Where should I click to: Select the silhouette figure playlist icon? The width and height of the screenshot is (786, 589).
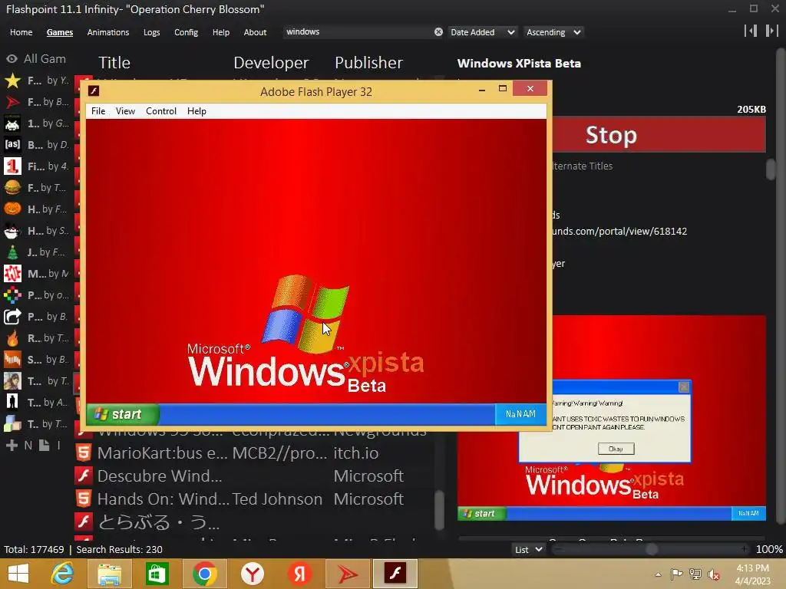click(12, 402)
